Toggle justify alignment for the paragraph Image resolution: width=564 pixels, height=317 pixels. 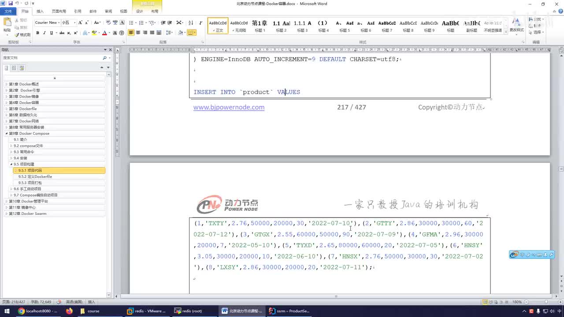tap(152, 33)
